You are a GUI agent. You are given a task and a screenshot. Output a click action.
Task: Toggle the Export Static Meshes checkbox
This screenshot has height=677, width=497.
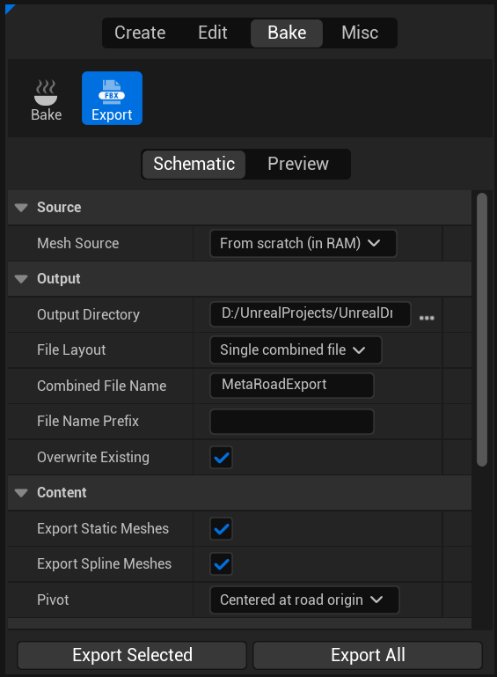point(222,529)
